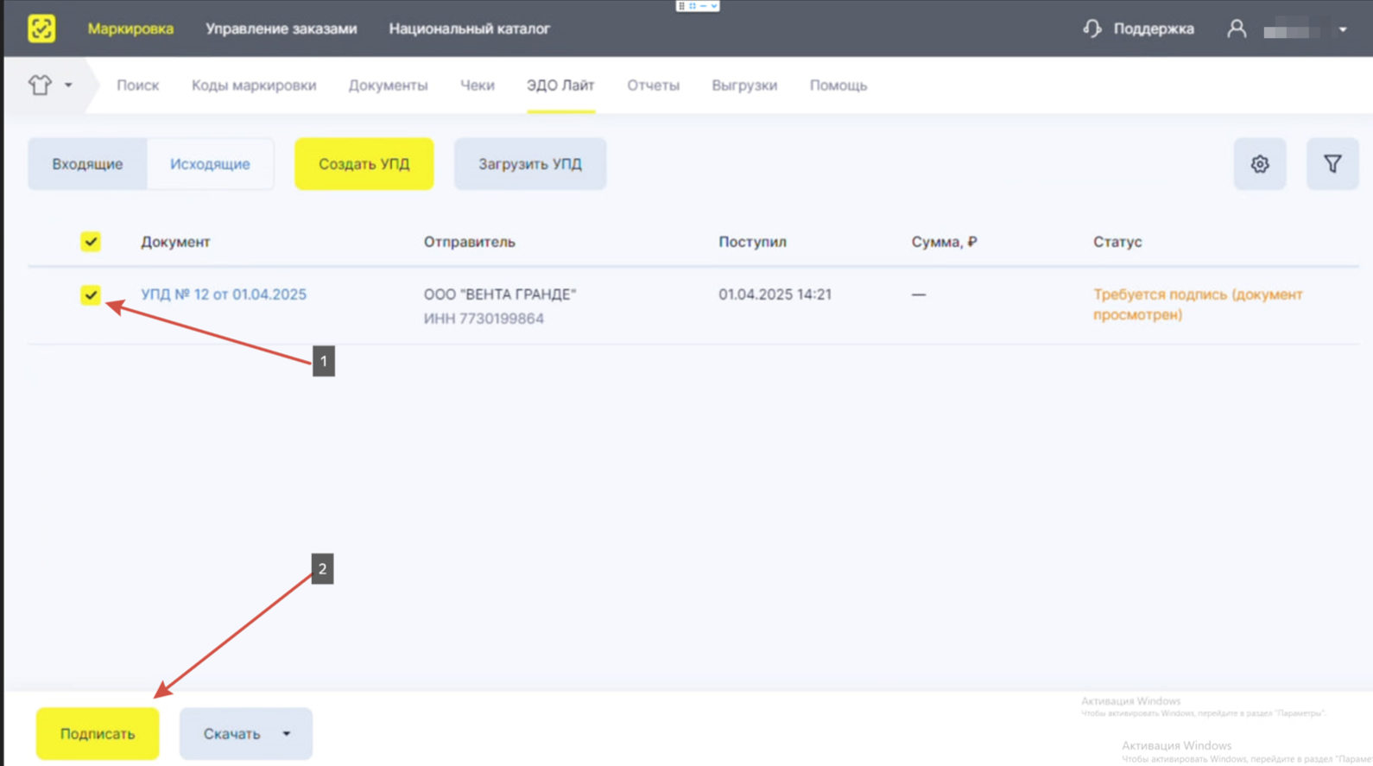Click the Создать УПД button
The height and width of the screenshot is (766, 1373).
point(364,164)
